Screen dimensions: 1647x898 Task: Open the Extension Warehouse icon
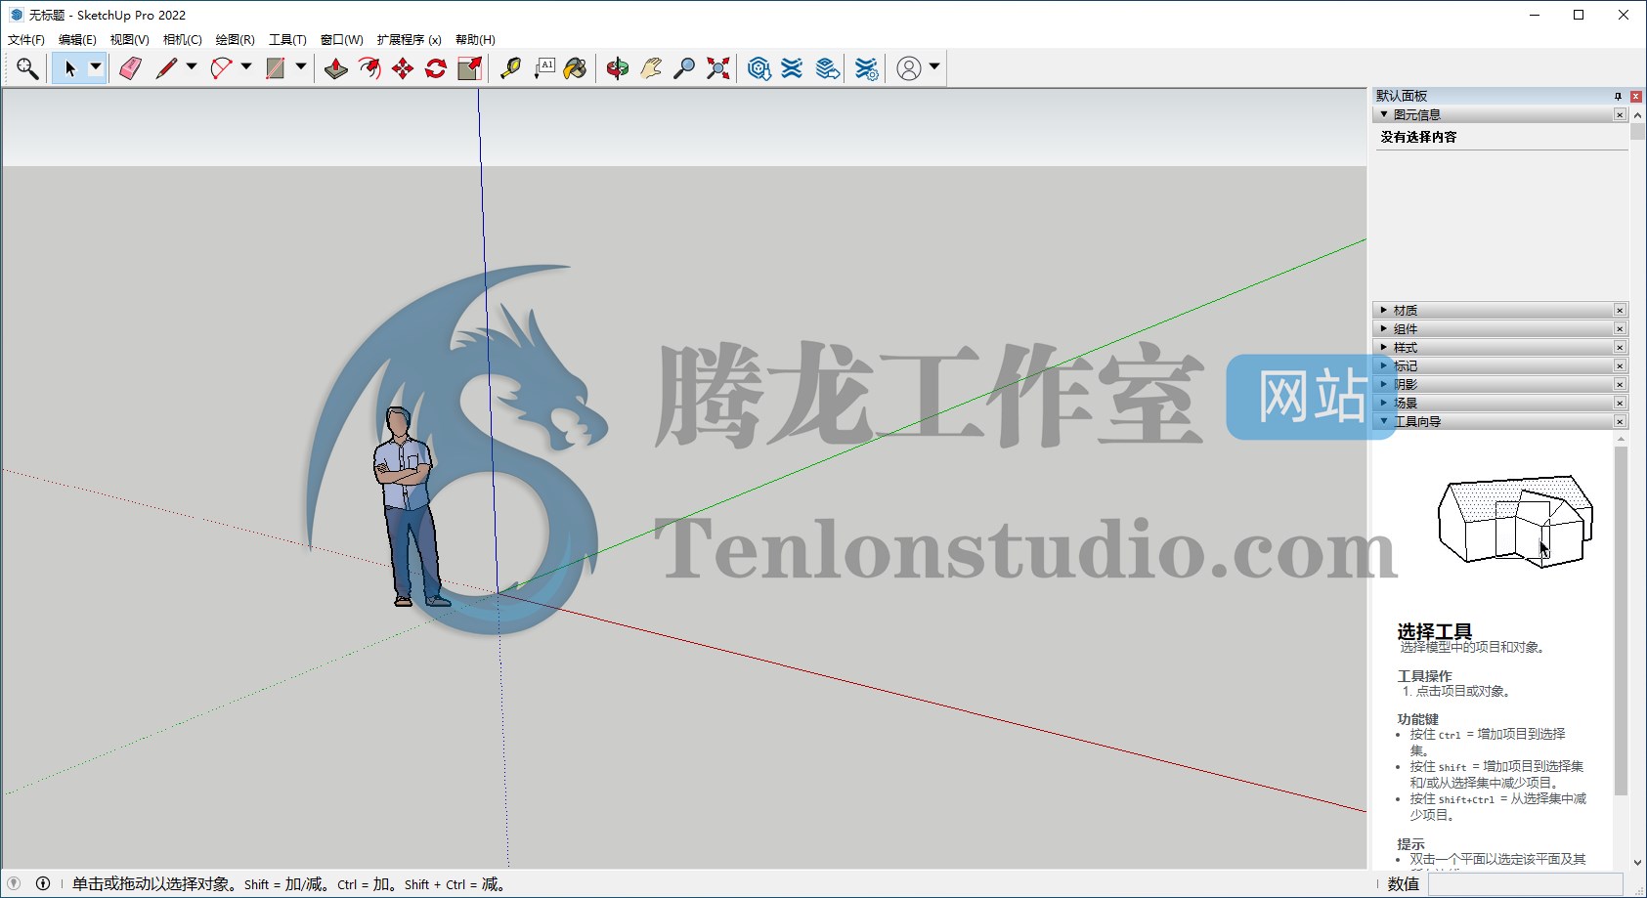point(792,68)
